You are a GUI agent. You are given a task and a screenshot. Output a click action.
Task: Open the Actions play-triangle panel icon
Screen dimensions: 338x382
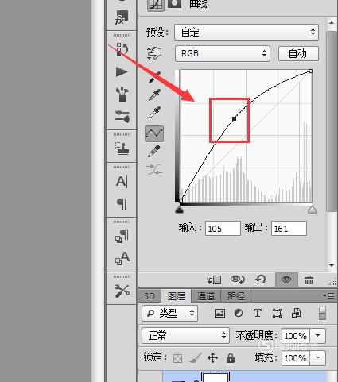[122, 72]
